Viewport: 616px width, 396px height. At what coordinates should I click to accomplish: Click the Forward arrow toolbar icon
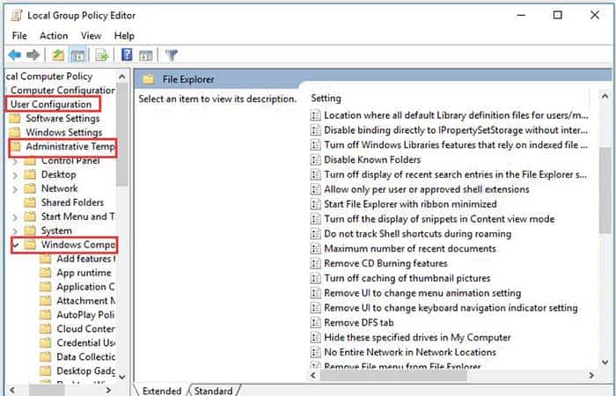[x=33, y=55]
